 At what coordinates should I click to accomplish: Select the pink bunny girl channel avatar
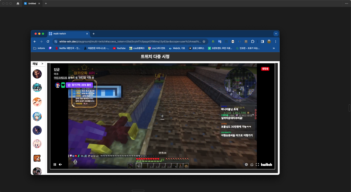37,143
